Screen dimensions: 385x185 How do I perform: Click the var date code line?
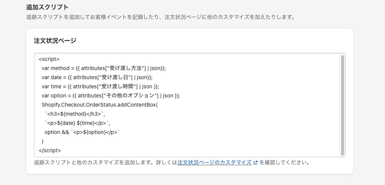pyautogui.click(x=97, y=77)
